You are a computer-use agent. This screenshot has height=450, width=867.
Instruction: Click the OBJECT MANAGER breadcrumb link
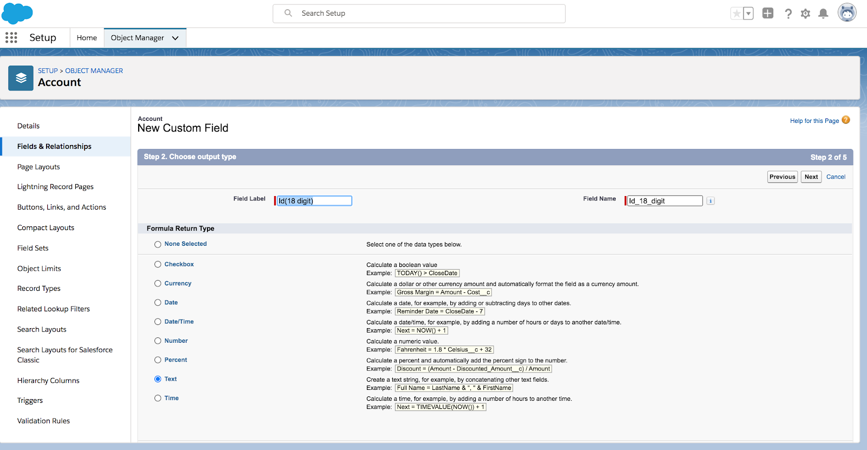click(x=94, y=71)
